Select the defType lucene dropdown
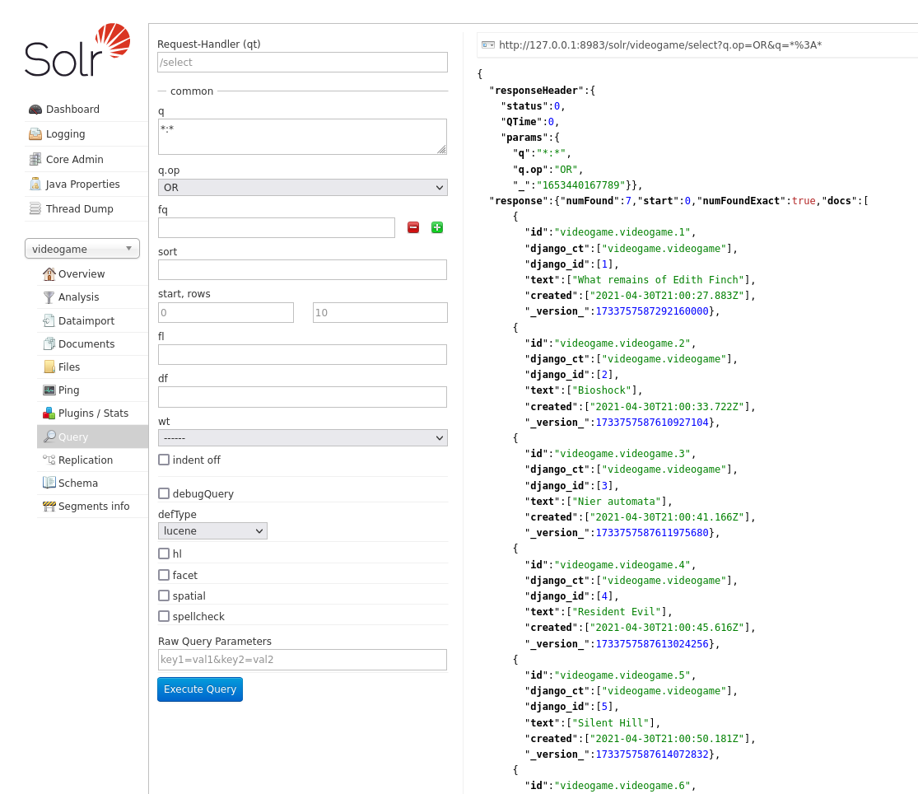Viewport: 918px width, 794px height. (x=212, y=531)
